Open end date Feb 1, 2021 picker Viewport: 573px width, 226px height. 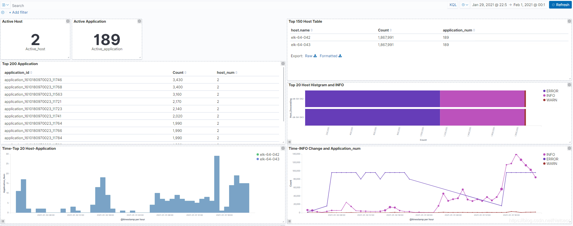click(x=529, y=5)
